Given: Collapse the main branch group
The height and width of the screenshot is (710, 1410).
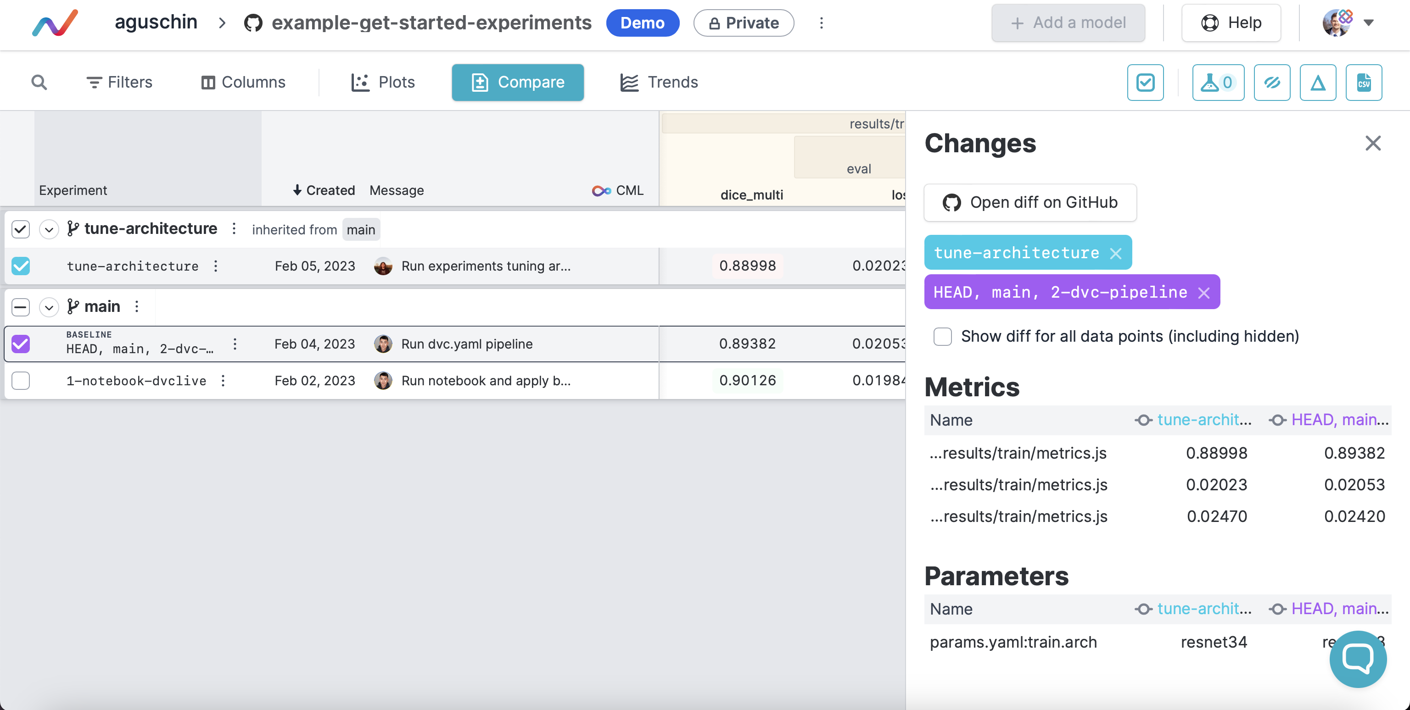Looking at the screenshot, I should pos(49,307).
